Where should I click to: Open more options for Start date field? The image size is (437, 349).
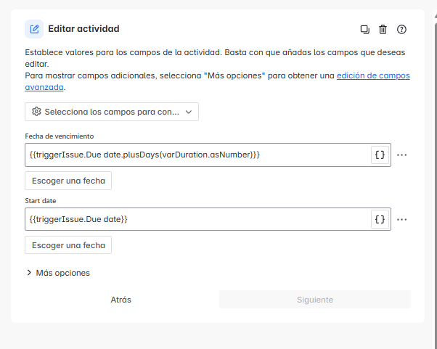[401, 219]
